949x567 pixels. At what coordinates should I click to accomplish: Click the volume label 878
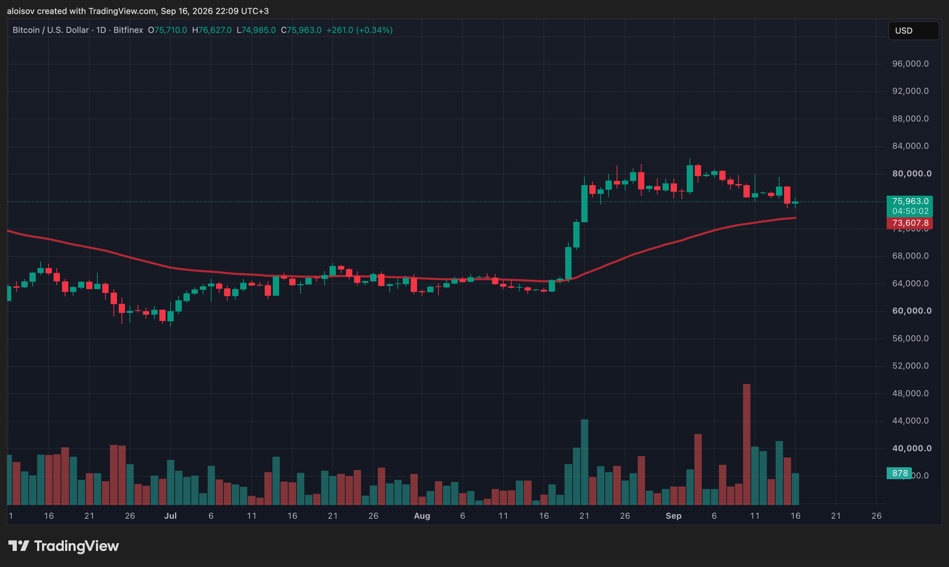[899, 474]
